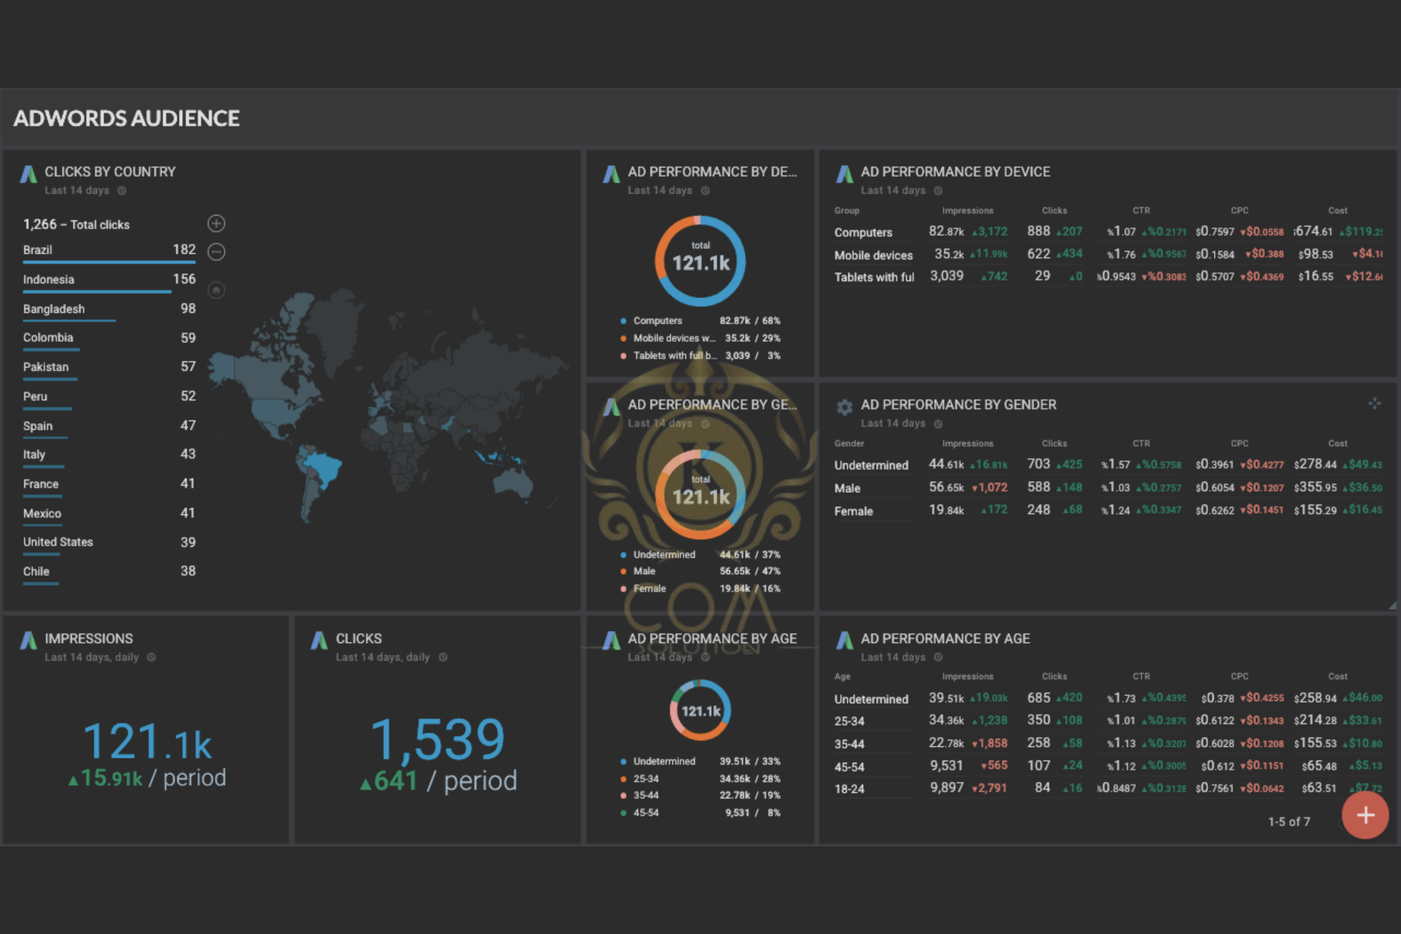Click 1-5 of 7 pagination text
1401x934 pixels.
click(x=1288, y=821)
